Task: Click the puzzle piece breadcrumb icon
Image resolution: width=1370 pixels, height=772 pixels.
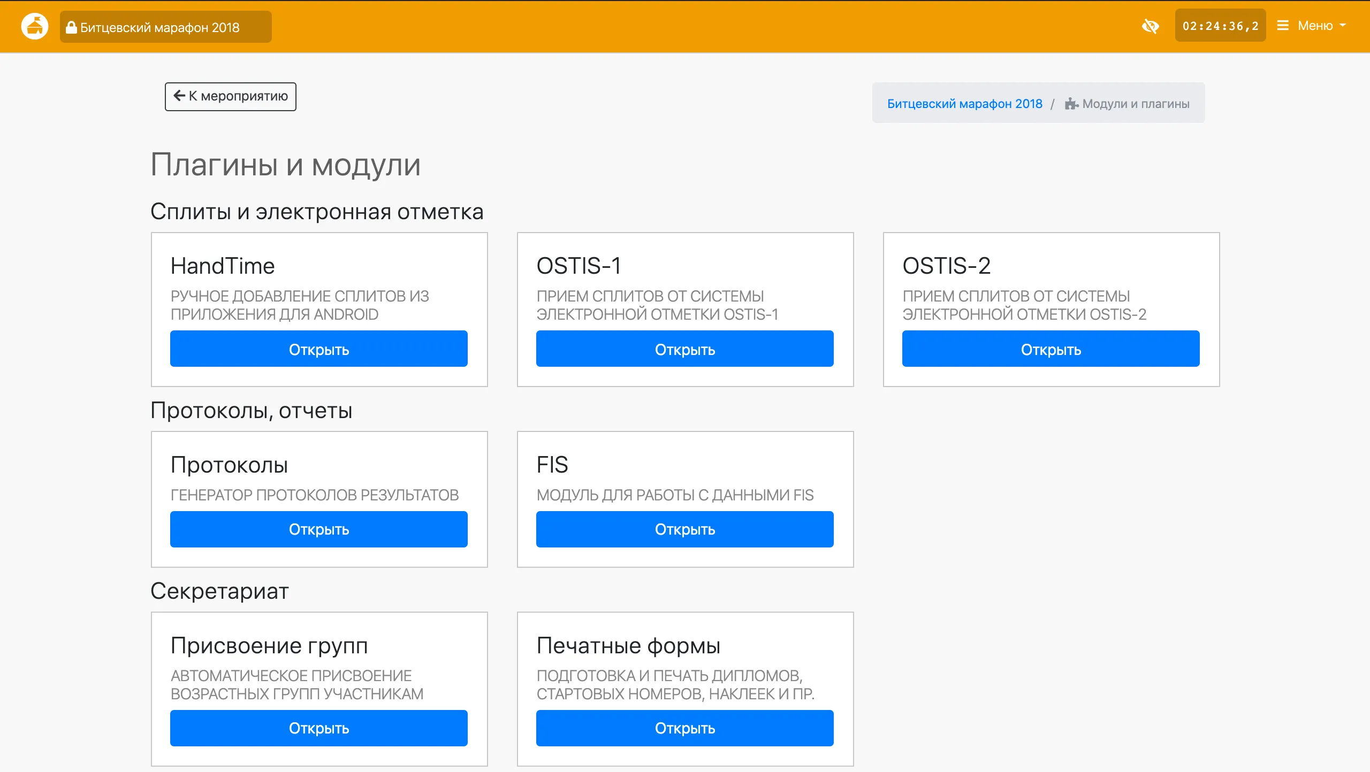Action: (x=1071, y=104)
